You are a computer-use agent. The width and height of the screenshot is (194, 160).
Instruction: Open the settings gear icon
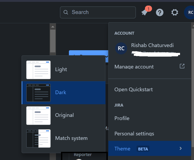click(174, 12)
